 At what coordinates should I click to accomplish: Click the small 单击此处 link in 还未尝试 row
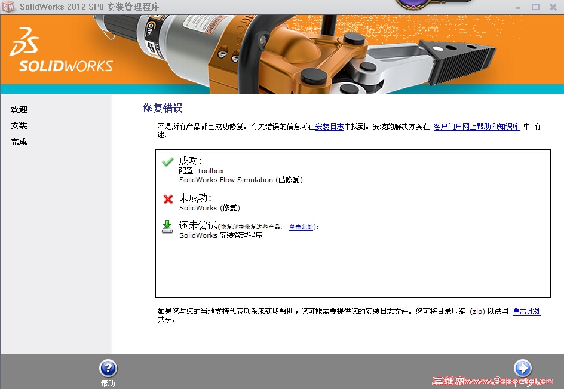click(x=301, y=226)
